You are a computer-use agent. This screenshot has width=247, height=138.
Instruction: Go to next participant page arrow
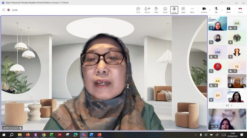click(x=231, y=106)
